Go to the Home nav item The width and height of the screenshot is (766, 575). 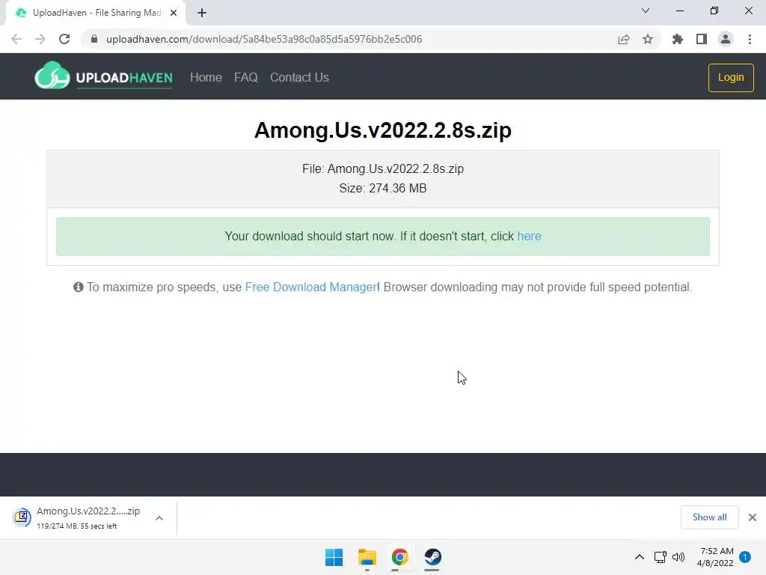206,77
